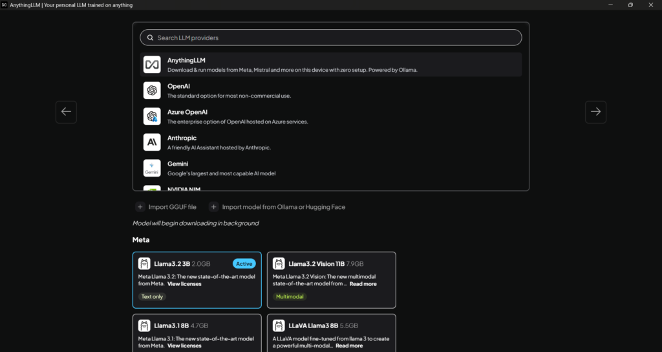
Task: Click the AnythingLLM provider logo icon
Action: coord(152,65)
